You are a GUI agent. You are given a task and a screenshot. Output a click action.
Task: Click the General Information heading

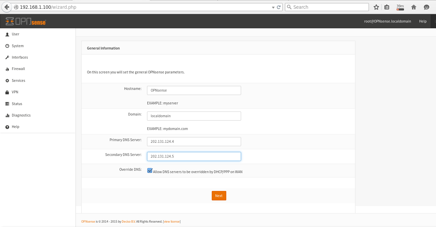coord(103,48)
